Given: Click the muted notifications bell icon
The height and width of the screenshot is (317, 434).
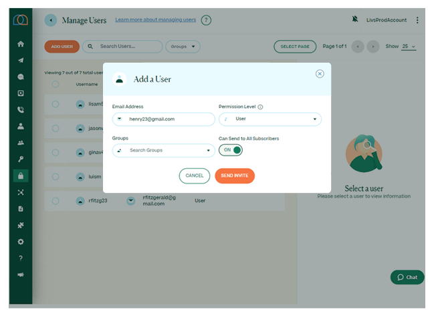Looking at the screenshot, I should point(355,19).
